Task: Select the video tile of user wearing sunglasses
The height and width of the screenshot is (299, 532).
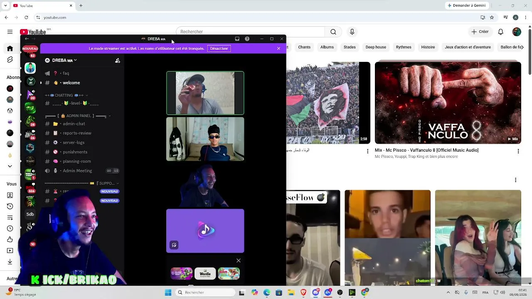Action: (205, 139)
